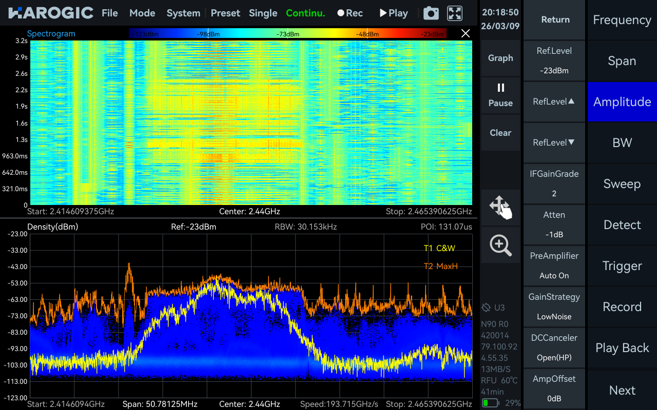Open GainStrategy to change LowNoise mode
Screen dimensions: 657x410
[x=554, y=306]
